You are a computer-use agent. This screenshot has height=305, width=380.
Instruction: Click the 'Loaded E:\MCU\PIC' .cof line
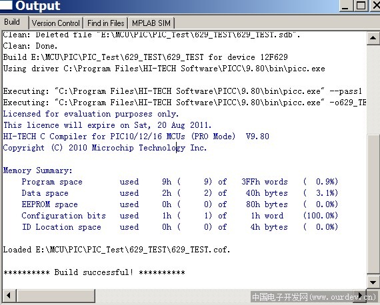[x=116, y=250]
